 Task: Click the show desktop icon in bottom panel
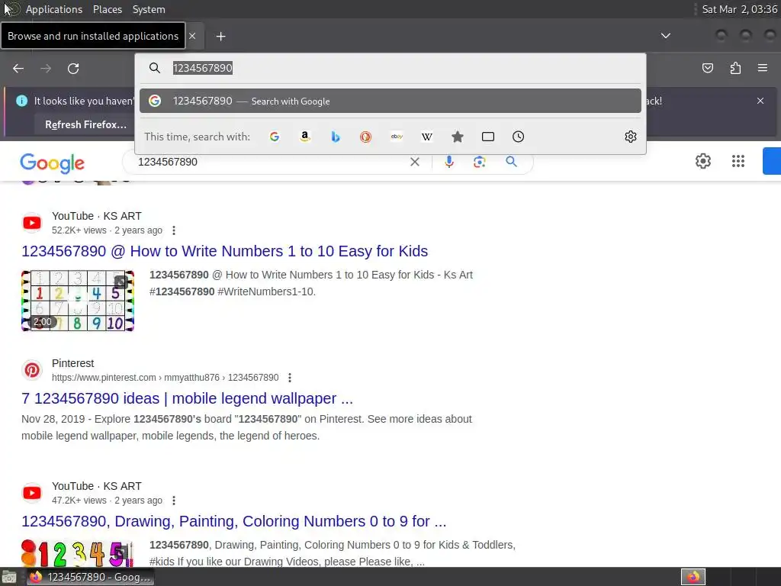pos(9,577)
